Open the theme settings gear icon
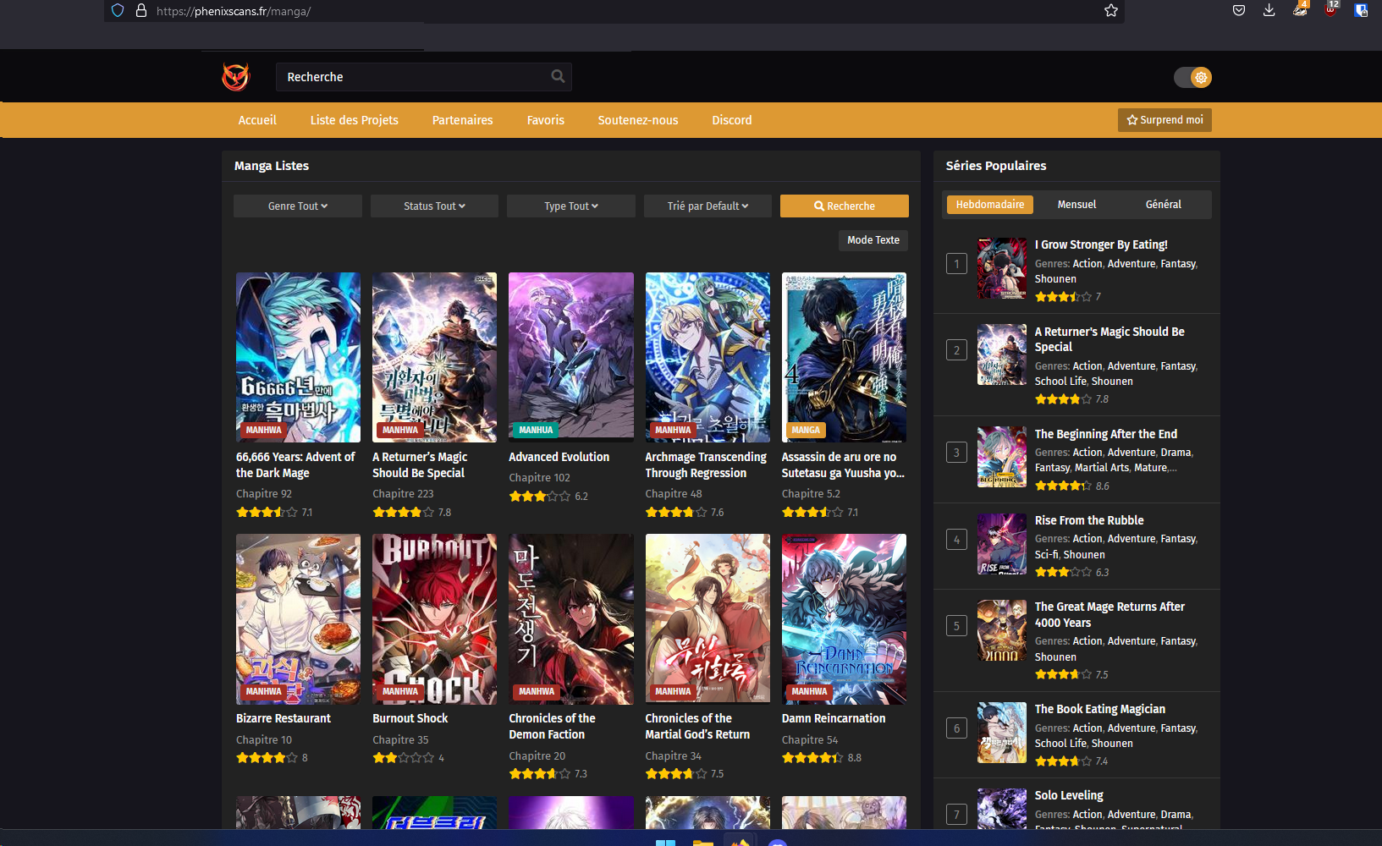The width and height of the screenshot is (1382, 846). 1201,77
